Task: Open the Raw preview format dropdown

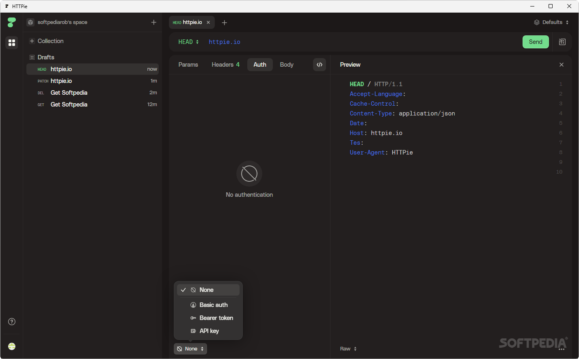Action: tap(348, 349)
